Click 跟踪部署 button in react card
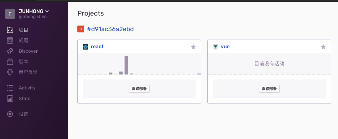Image resolution: width=338 pixels, height=139 pixels. tap(139, 89)
